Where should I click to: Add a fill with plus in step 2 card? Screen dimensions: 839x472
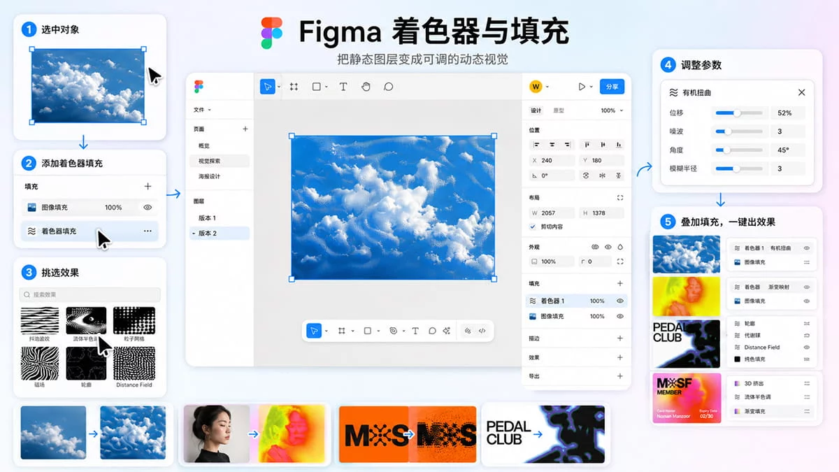point(148,187)
